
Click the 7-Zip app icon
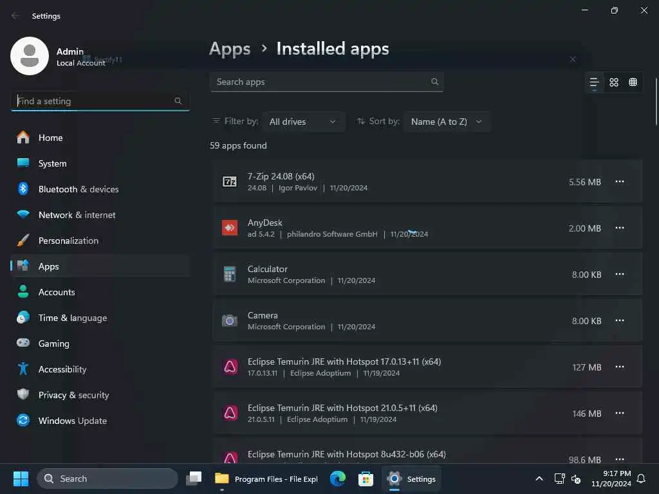click(230, 181)
